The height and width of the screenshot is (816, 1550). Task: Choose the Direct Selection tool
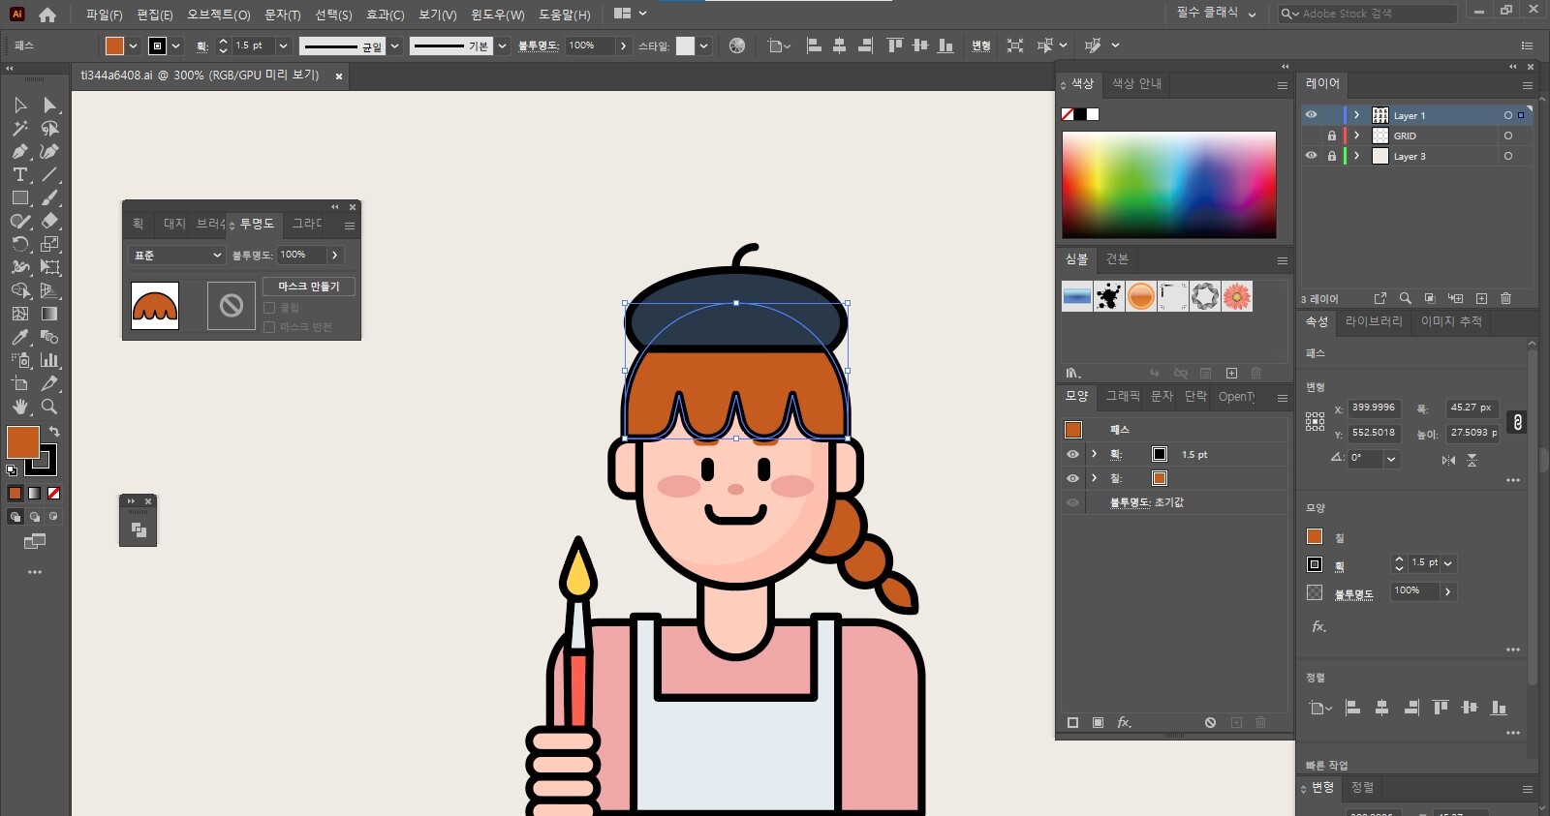tap(49, 105)
